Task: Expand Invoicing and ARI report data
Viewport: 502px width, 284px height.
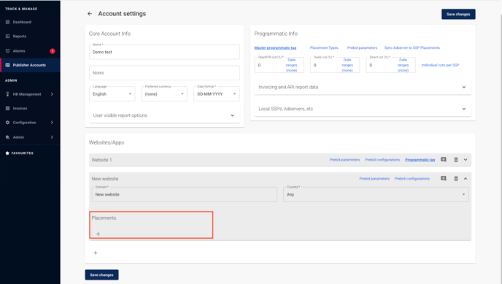Action: (363, 87)
